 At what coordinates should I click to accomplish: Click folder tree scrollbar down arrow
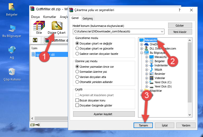click(190, 115)
